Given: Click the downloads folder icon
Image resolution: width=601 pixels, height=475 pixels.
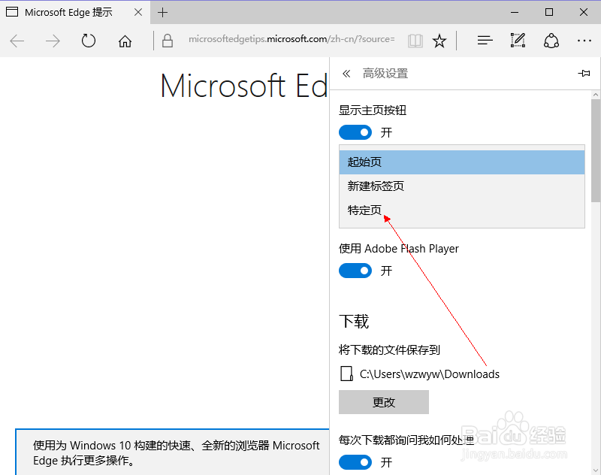Looking at the screenshot, I should point(346,374).
